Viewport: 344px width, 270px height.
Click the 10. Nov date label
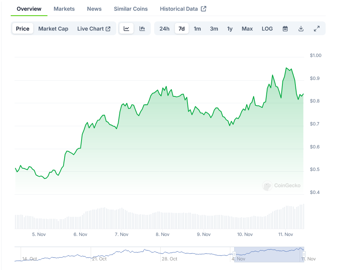(245, 234)
